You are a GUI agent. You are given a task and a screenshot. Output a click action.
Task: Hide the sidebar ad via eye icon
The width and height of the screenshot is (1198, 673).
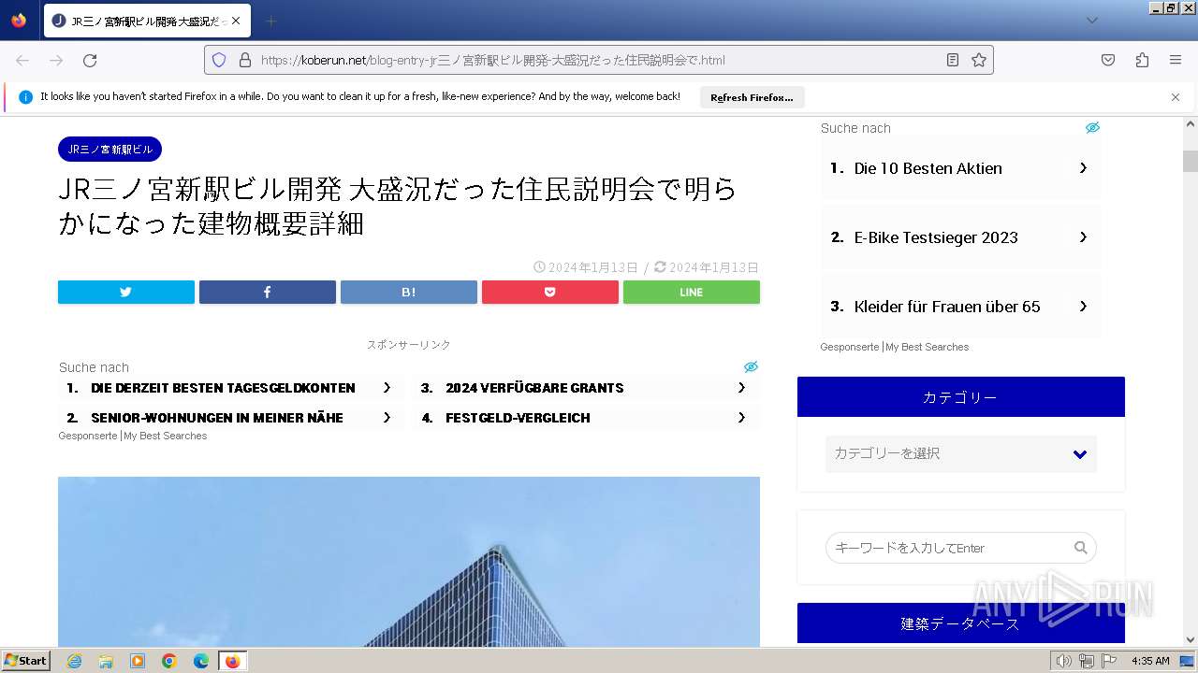point(1092,127)
